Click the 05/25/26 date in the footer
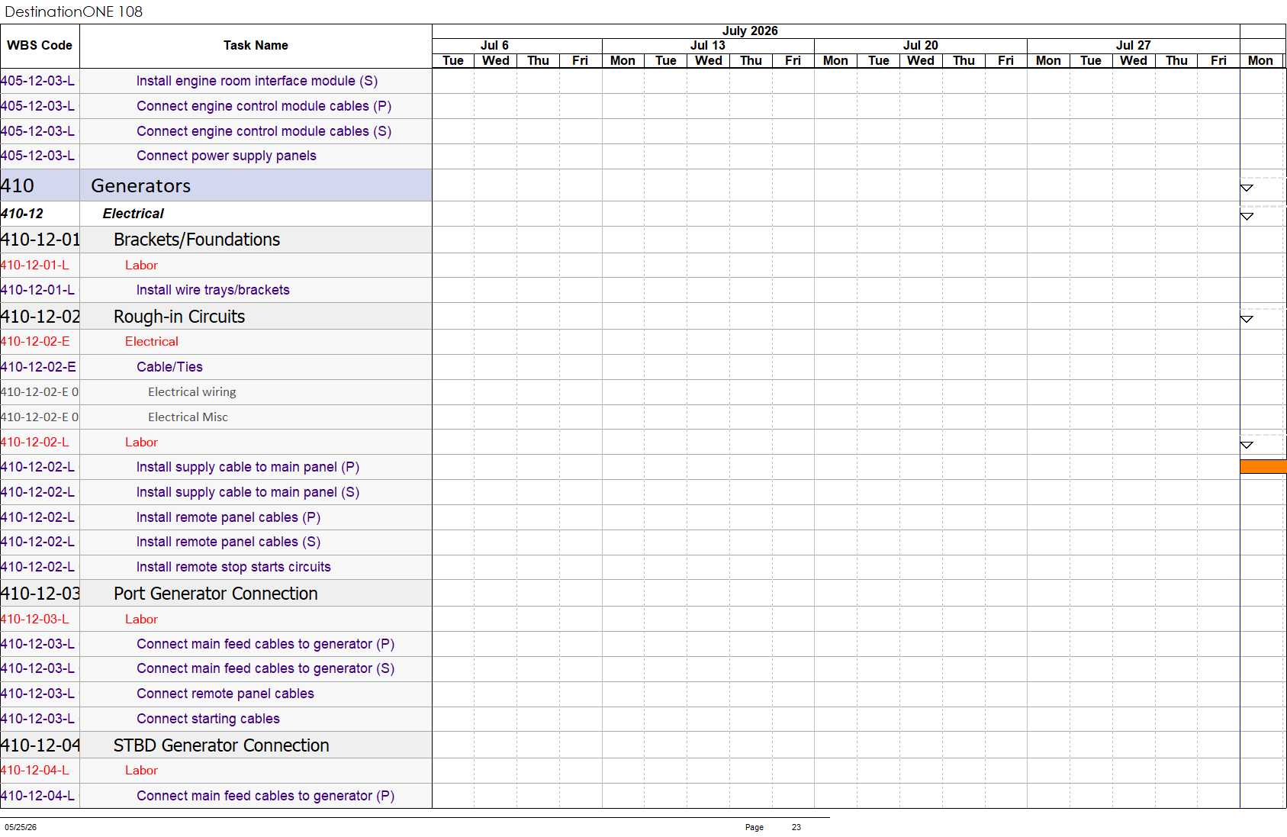 pos(21,827)
